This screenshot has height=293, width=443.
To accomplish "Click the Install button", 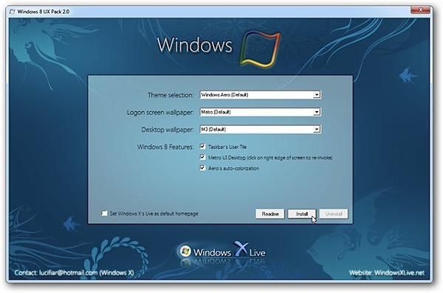I will coord(302,213).
